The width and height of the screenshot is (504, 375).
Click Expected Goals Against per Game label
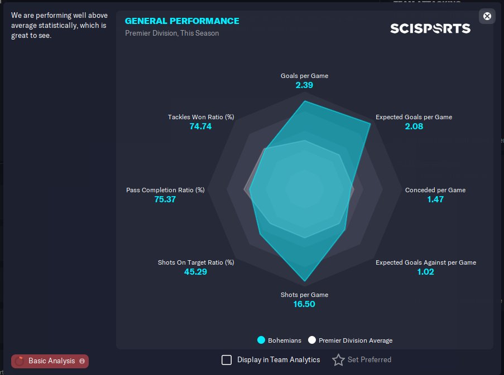(x=425, y=262)
